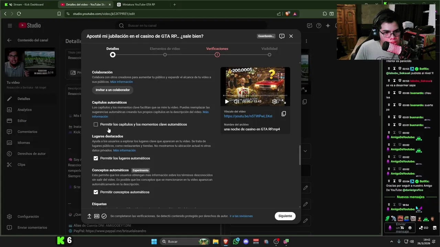Open Más información link under Lugares destacados
Image resolution: width=440 pixels, height=247 pixels.
pos(124,151)
